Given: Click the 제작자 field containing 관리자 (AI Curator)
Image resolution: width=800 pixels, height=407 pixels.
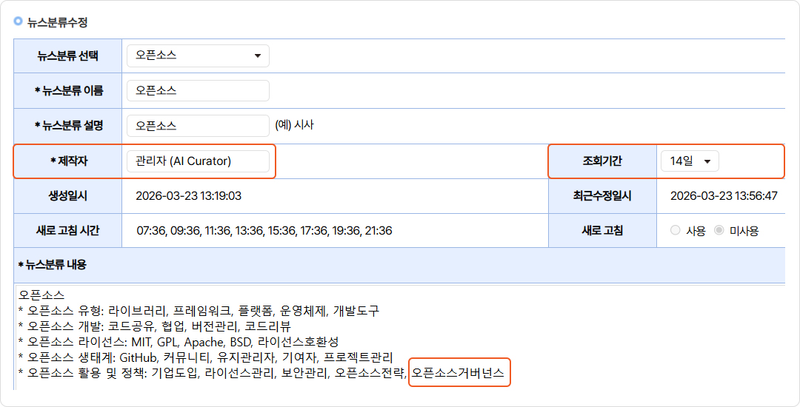Looking at the screenshot, I should [x=198, y=161].
